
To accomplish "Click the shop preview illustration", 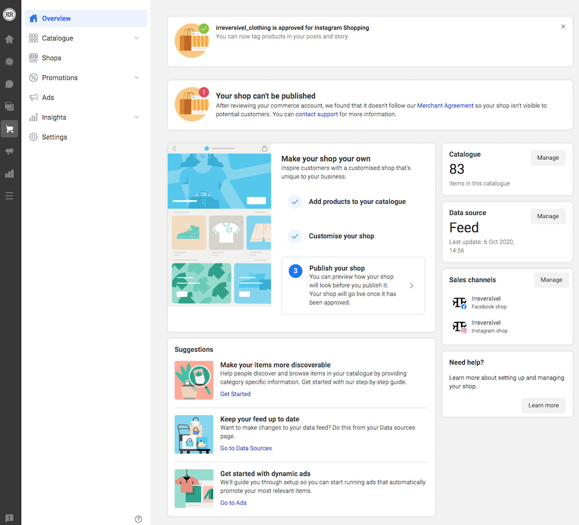I will [219, 225].
